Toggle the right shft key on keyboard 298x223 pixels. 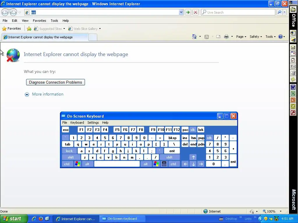pyautogui.click(x=169, y=157)
